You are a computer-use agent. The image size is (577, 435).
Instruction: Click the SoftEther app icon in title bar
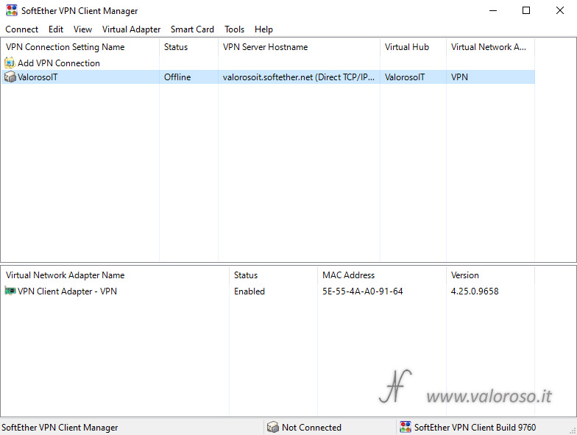(12, 10)
